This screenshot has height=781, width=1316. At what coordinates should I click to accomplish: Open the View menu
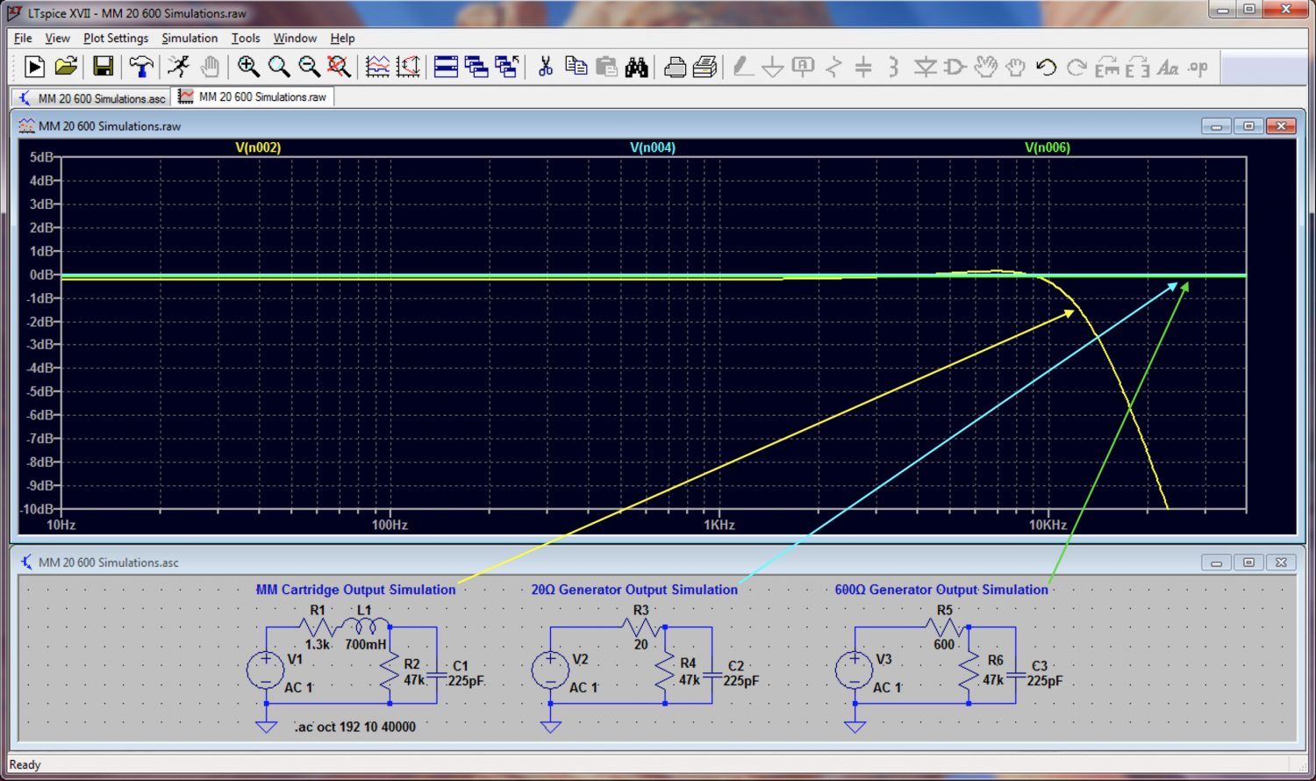click(x=57, y=38)
